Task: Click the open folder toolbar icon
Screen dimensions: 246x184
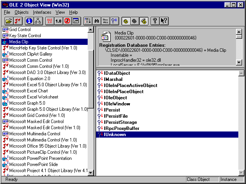Action: [9, 21]
